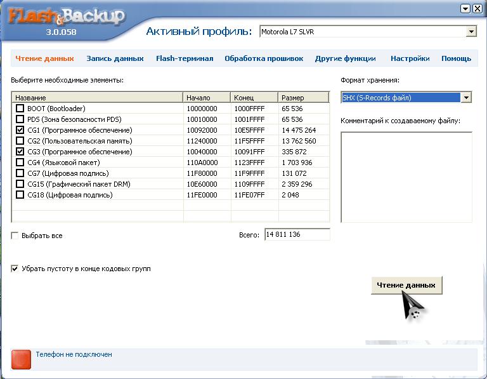
Task: Click the 'Начало' column header
Action: [x=207, y=98]
